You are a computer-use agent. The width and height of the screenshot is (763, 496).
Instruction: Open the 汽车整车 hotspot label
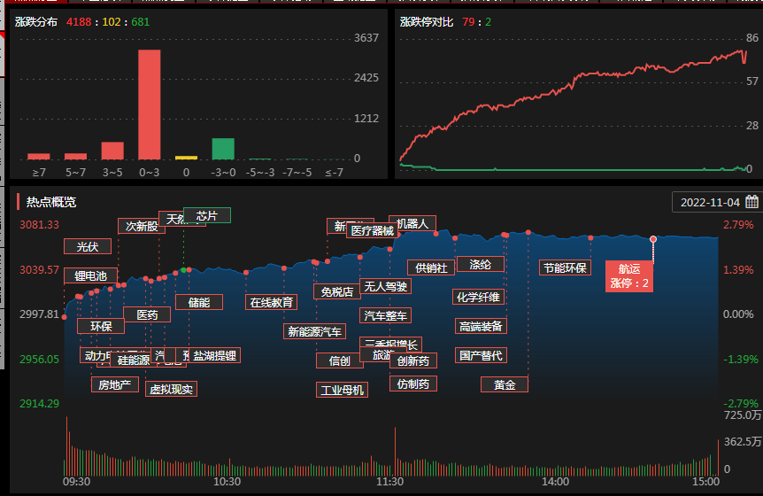pos(385,315)
